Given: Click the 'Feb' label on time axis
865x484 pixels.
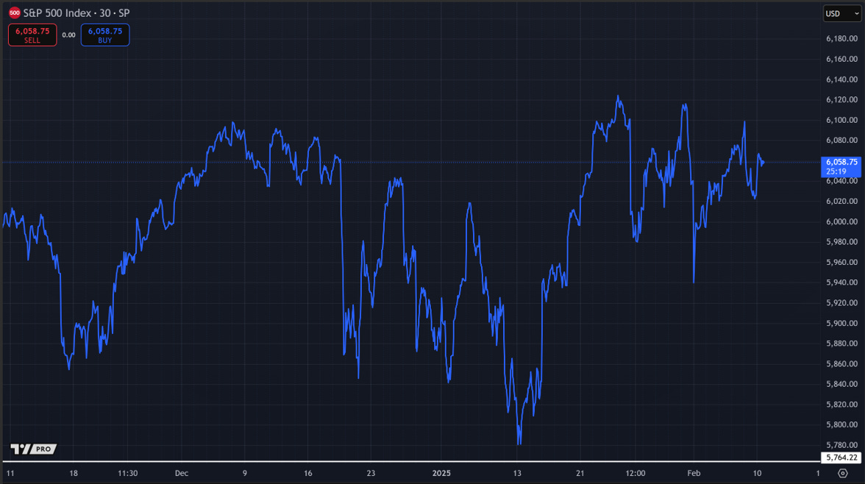Looking at the screenshot, I should coord(694,473).
